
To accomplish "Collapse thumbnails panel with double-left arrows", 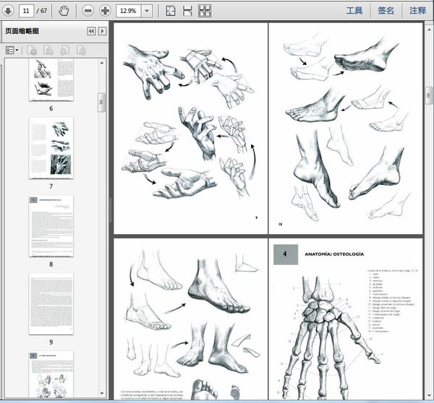I will click(91, 32).
